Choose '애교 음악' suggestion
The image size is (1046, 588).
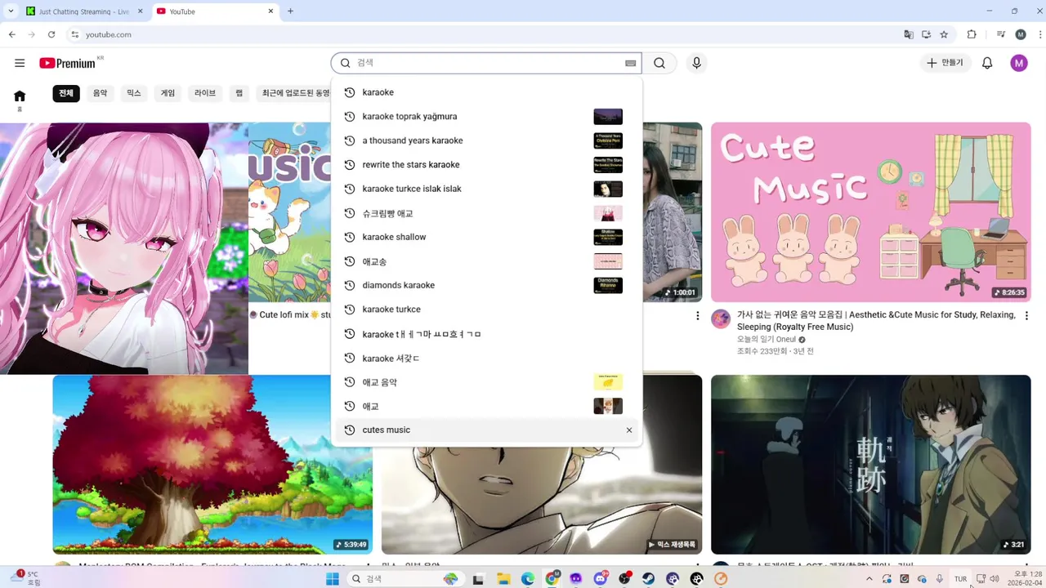(x=486, y=382)
